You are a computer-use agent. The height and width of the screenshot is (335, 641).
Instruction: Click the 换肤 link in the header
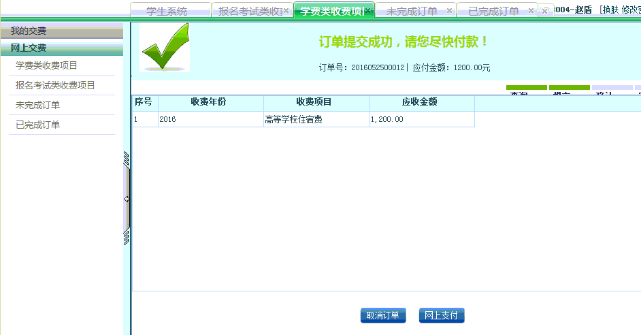click(610, 10)
